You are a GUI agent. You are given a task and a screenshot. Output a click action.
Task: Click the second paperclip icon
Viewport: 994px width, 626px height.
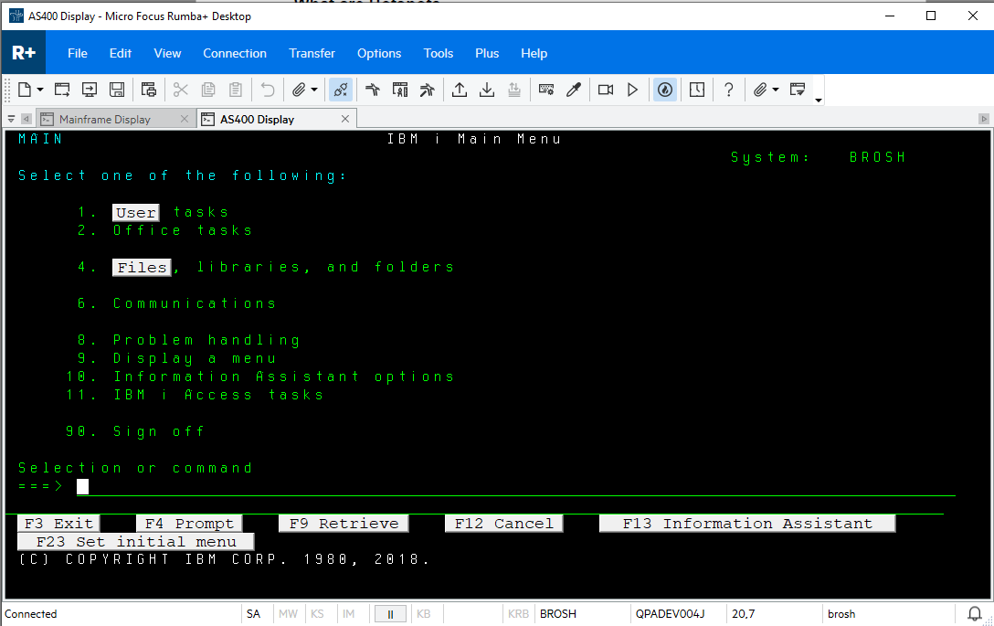click(x=760, y=90)
